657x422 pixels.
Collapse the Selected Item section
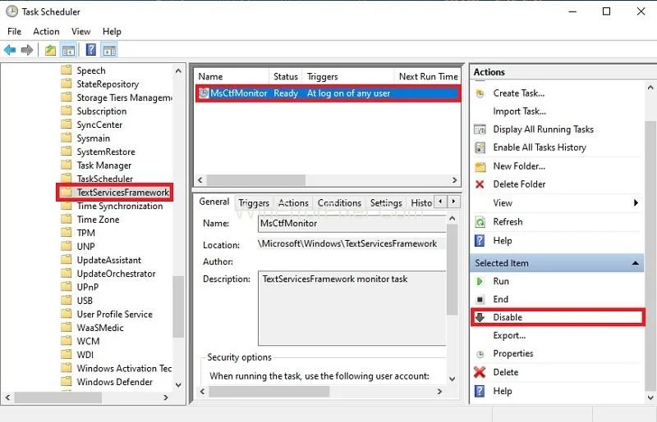click(636, 263)
